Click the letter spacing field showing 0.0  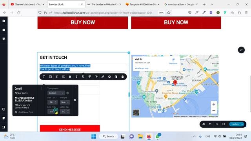click(64, 111)
